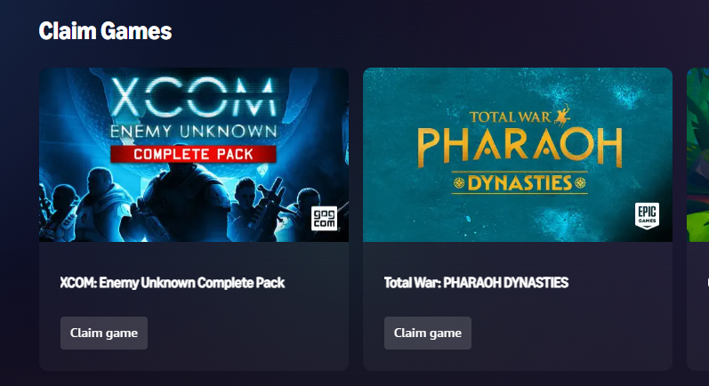709x386 pixels.
Task: Click the TOTAL WAR text above PHARAOH
Action: [x=510, y=117]
